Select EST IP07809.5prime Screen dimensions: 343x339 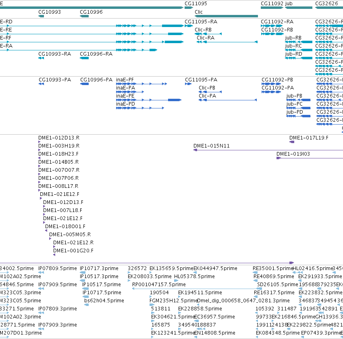[41, 272]
